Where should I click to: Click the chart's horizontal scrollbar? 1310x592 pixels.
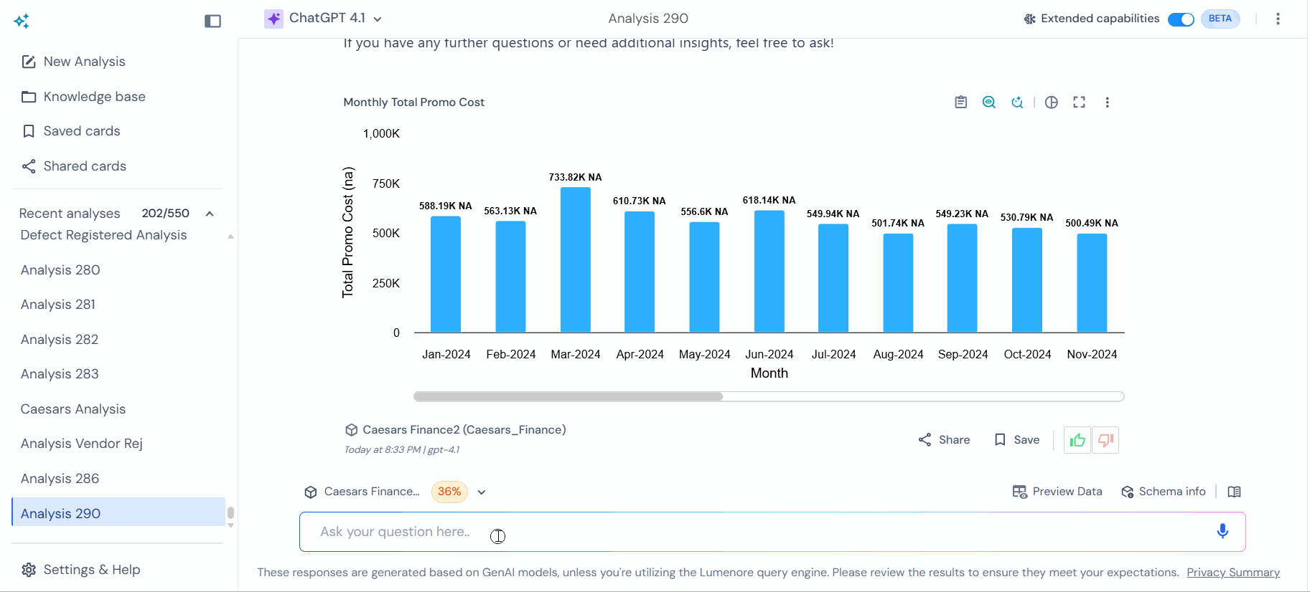click(x=568, y=396)
